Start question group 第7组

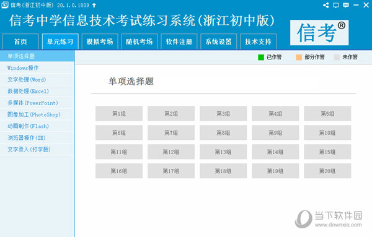(x=171, y=132)
